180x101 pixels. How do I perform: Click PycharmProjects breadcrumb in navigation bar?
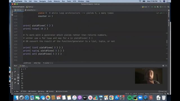coord(18,7)
